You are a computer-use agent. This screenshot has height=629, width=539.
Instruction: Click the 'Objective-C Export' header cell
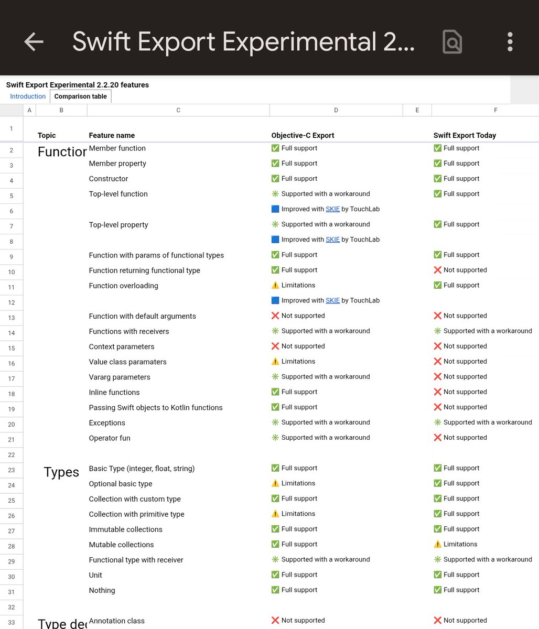(x=303, y=135)
